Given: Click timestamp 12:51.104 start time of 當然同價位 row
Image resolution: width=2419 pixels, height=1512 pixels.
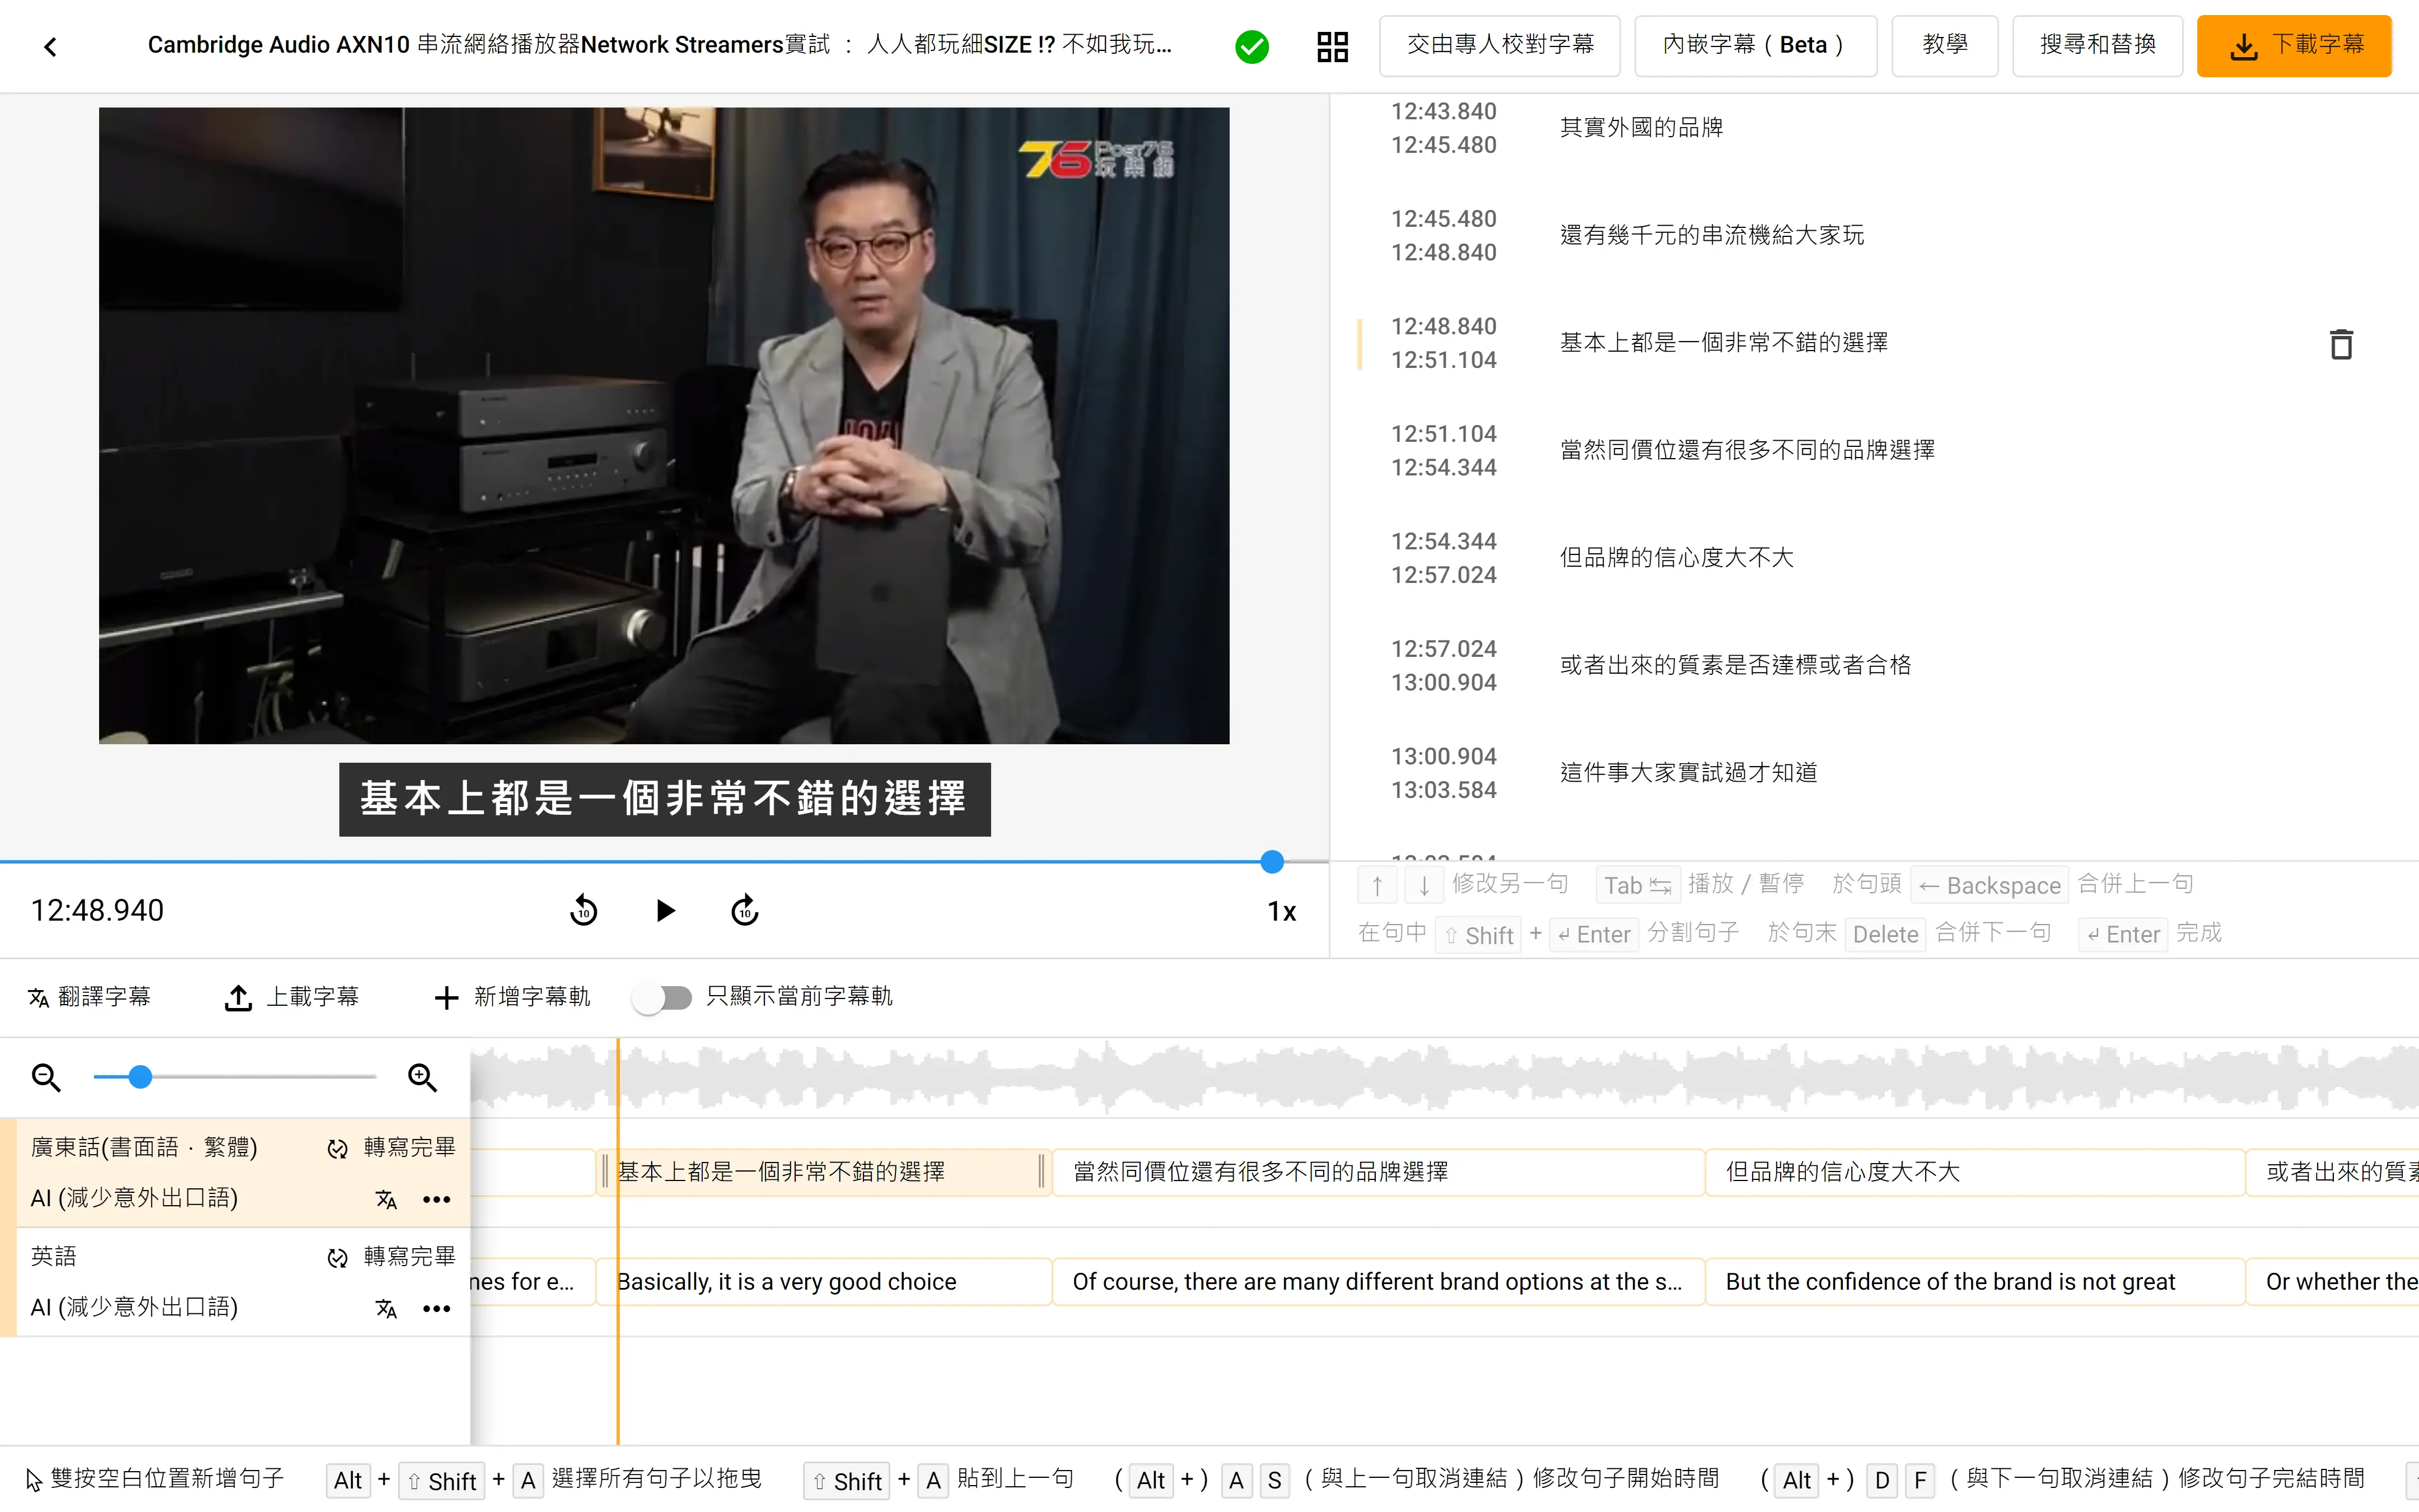Looking at the screenshot, I should point(1444,433).
